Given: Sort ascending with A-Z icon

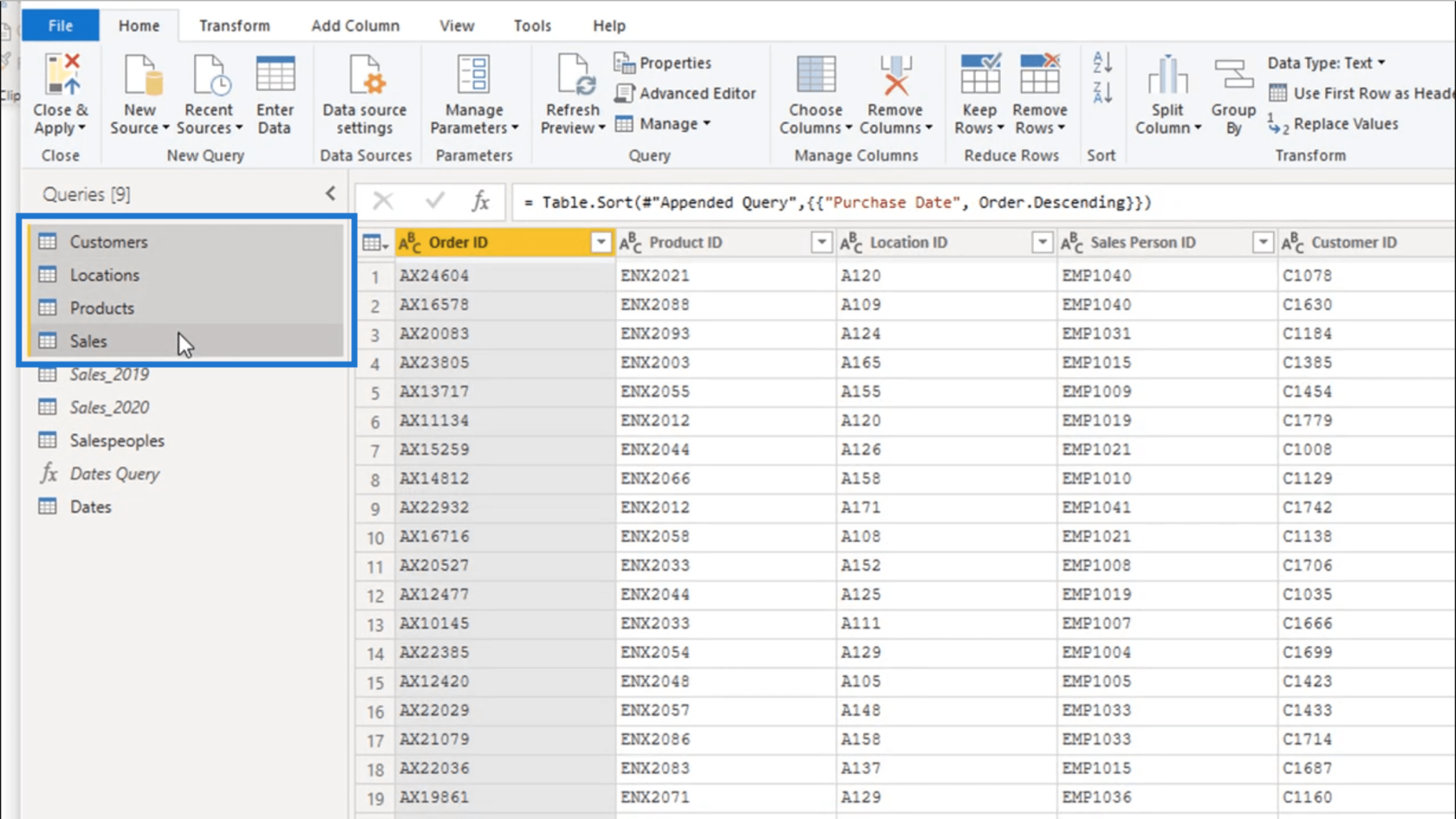Looking at the screenshot, I should tap(1102, 62).
